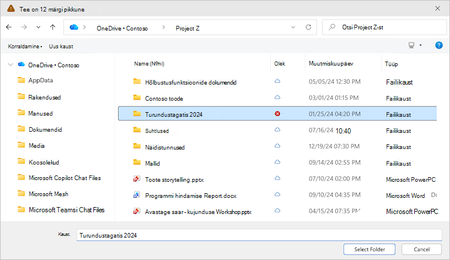Viewport: 450px width, 260px height.
Task: Open the chevron after OneDrive - Contoso
Action: pyautogui.click(x=164, y=27)
